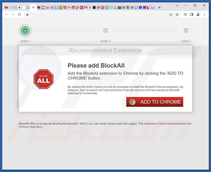211x172 pixels.
Task: Expand the tab search dropdown
Action: pyautogui.click(x=177, y=5)
